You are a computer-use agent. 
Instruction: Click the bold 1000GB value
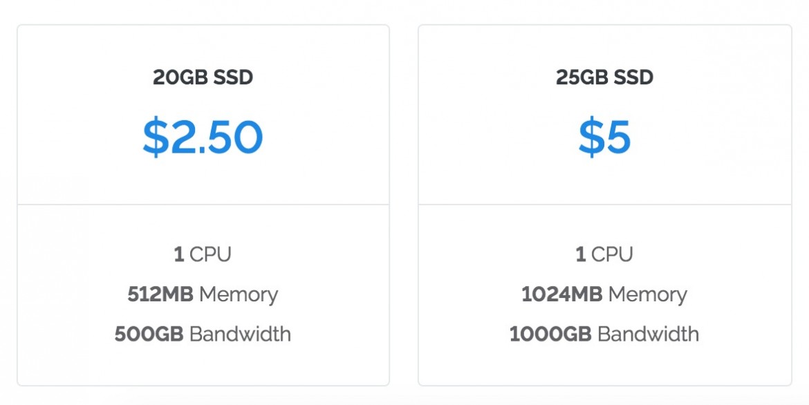coord(550,334)
